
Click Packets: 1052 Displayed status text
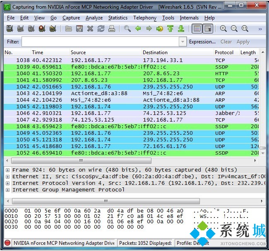145,243
